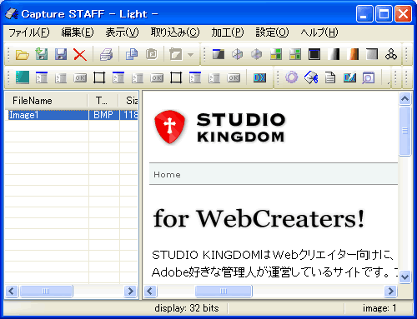Open the ファイル(F) menu
The image size is (417, 319).
29,32
